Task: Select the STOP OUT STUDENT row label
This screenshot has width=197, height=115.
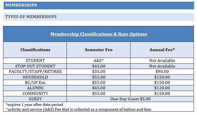Action: click(x=35, y=66)
